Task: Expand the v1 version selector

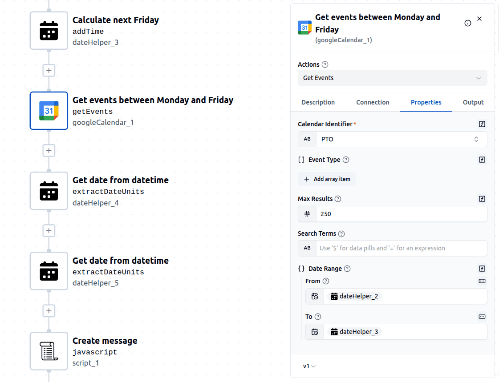Action: pos(309,366)
